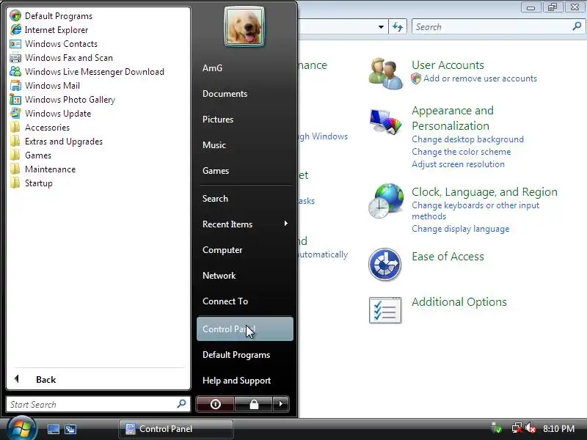The height and width of the screenshot is (440, 587).
Task: Click the volume muted tray icon
Action: 531,428
